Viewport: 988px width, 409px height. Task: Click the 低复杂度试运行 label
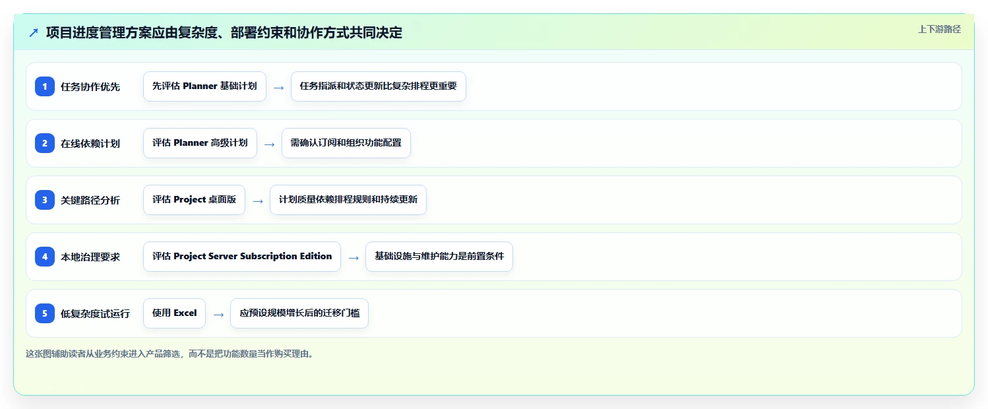click(x=95, y=313)
